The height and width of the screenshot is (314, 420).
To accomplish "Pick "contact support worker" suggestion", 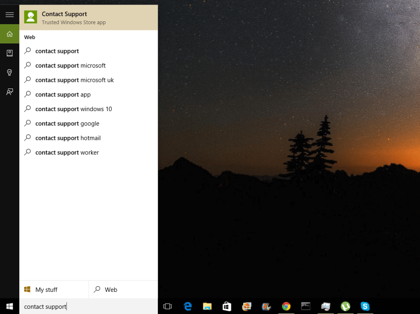I will coord(89,152).
